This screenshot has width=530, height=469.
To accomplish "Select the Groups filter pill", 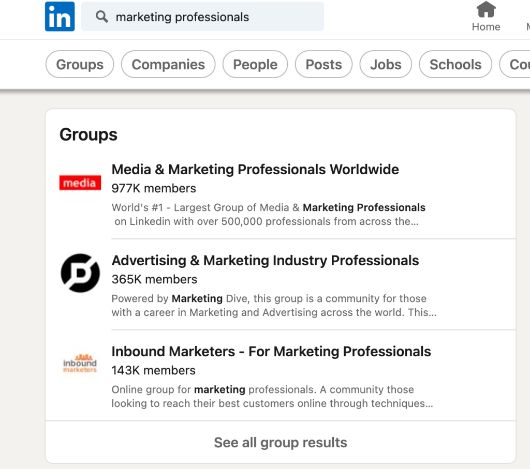I will (x=80, y=65).
